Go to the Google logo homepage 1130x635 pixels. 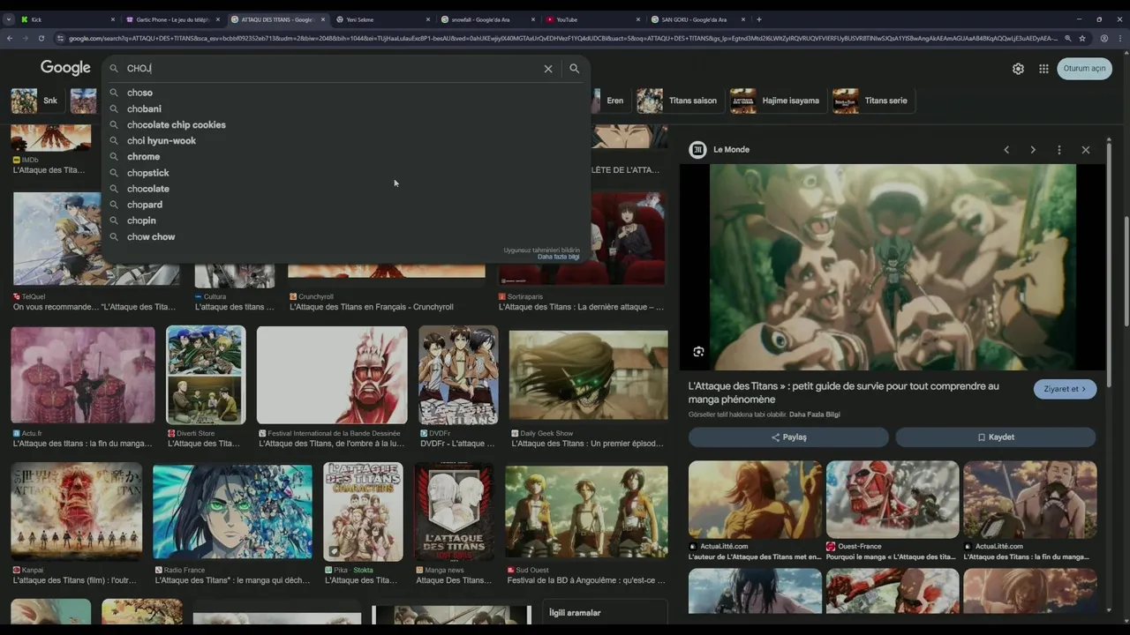(x=65, y=68)
